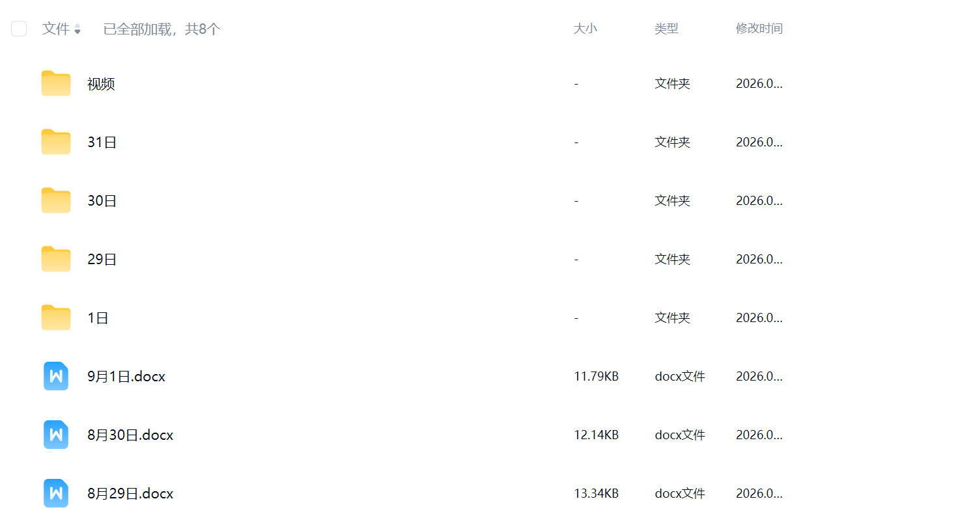This screenshot has height=527, width=973.
Task: Tick the select-all checkbox beside 文件
Action: pyautogui.click(x=19, y=29)
